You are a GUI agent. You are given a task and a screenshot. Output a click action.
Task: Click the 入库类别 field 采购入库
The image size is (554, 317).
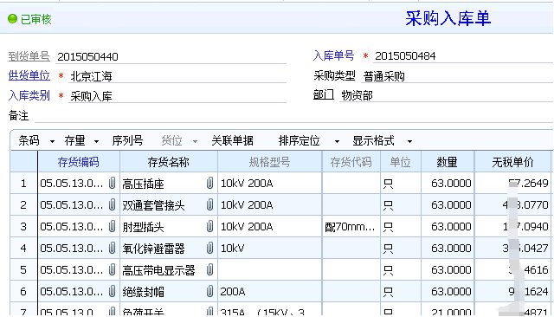click(x=177, y=96)
